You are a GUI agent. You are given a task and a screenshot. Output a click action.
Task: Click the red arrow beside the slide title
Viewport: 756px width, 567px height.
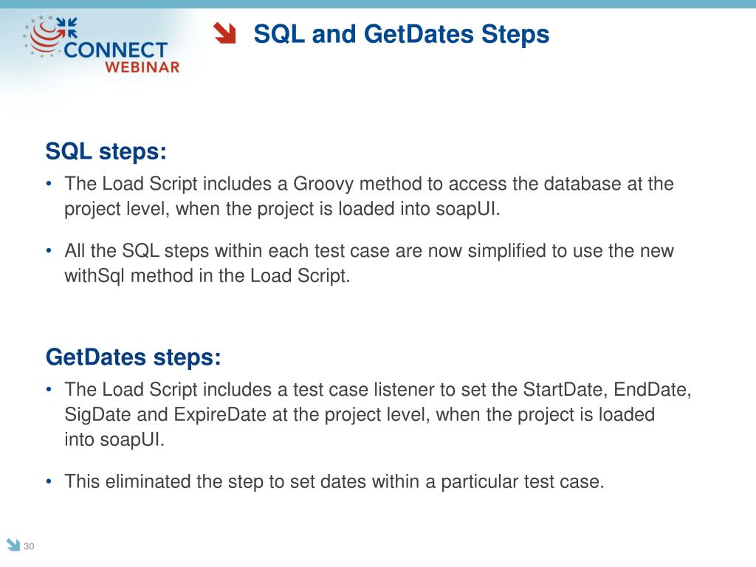coord(224,33)
